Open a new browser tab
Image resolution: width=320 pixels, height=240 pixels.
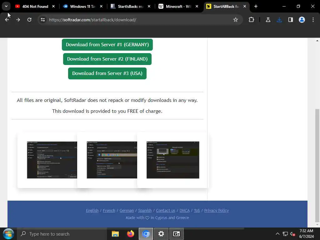(256, 7)
